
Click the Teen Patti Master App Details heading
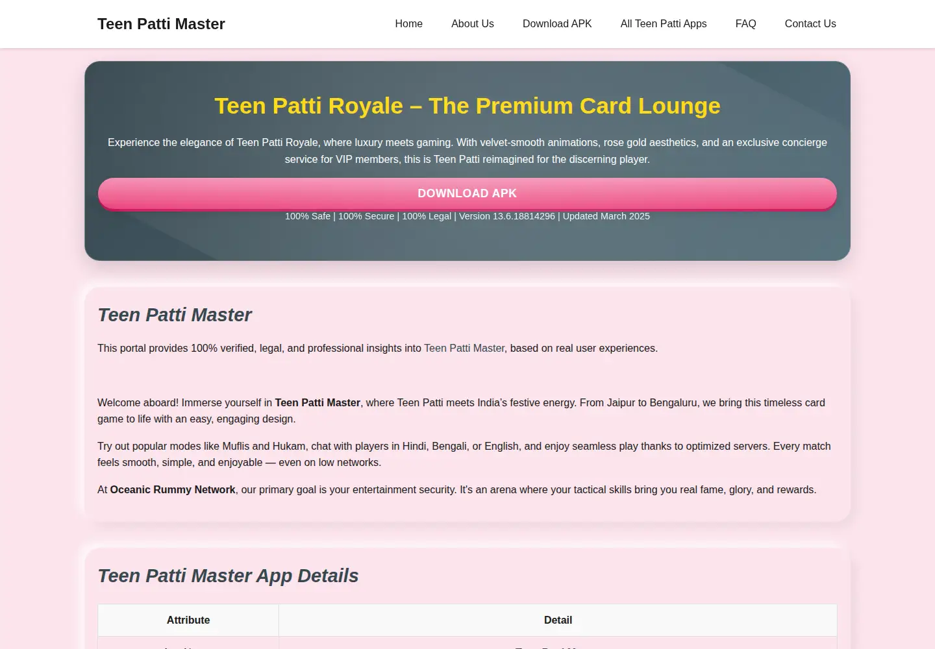coord(228,576)
